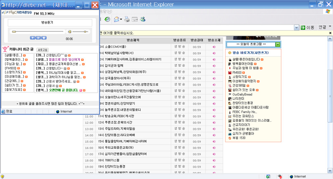Pause the FM 93.3 broadcast
Screen dimensions: 333x179
38,38
